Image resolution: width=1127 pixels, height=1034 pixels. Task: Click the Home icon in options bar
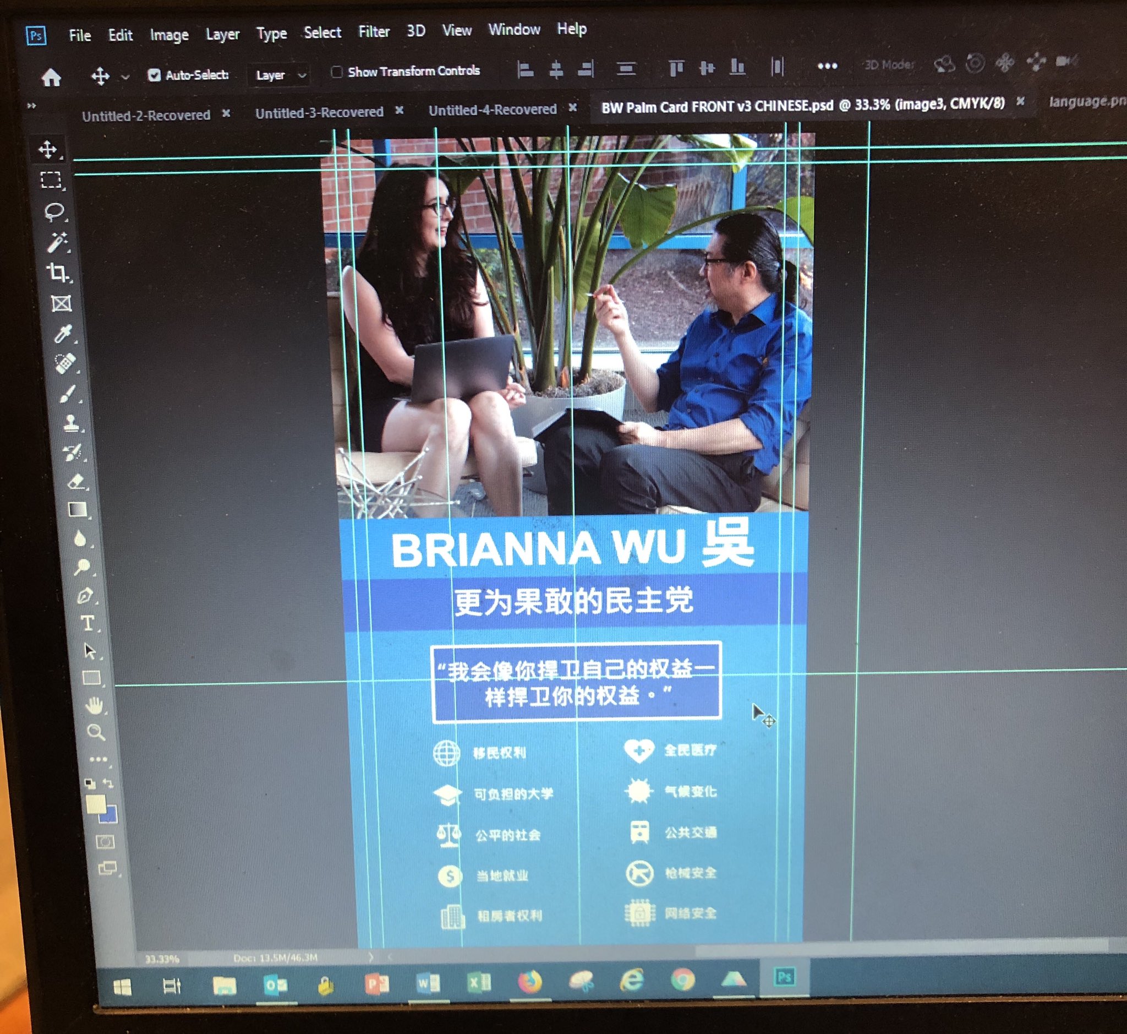(51, 77)
